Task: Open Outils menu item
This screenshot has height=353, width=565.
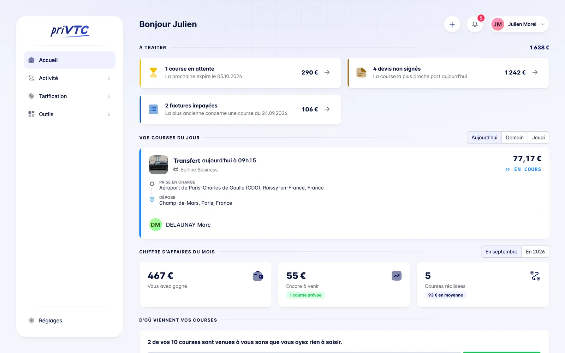Action: click(70, 114)
